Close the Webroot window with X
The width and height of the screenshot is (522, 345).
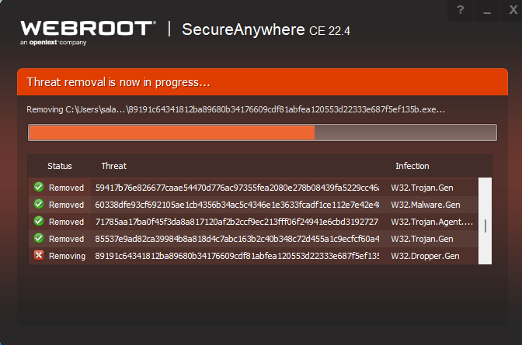(513, 10)
